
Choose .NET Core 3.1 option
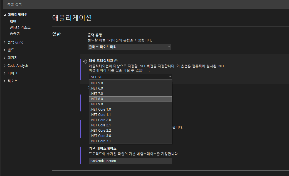[x=130, y=141]
